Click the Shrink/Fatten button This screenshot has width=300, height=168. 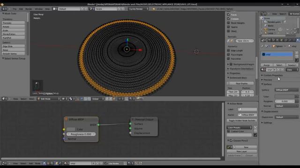pos(14,34)
